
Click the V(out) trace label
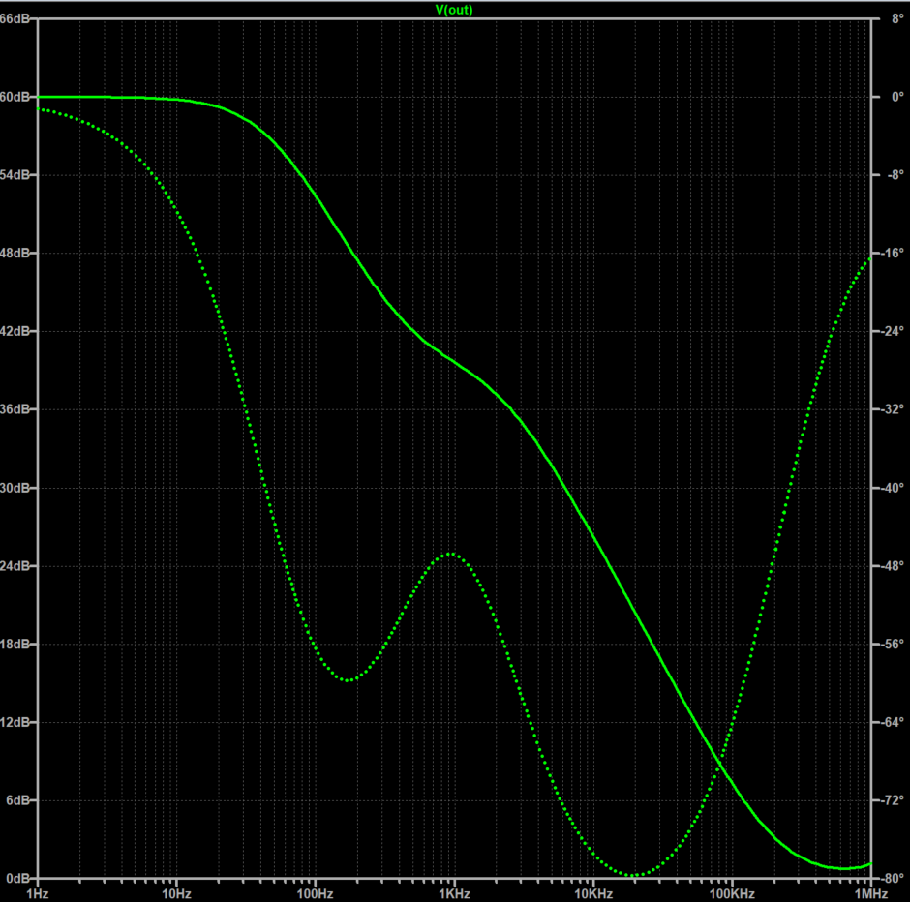pyautogui.click(x=454, y=10)
